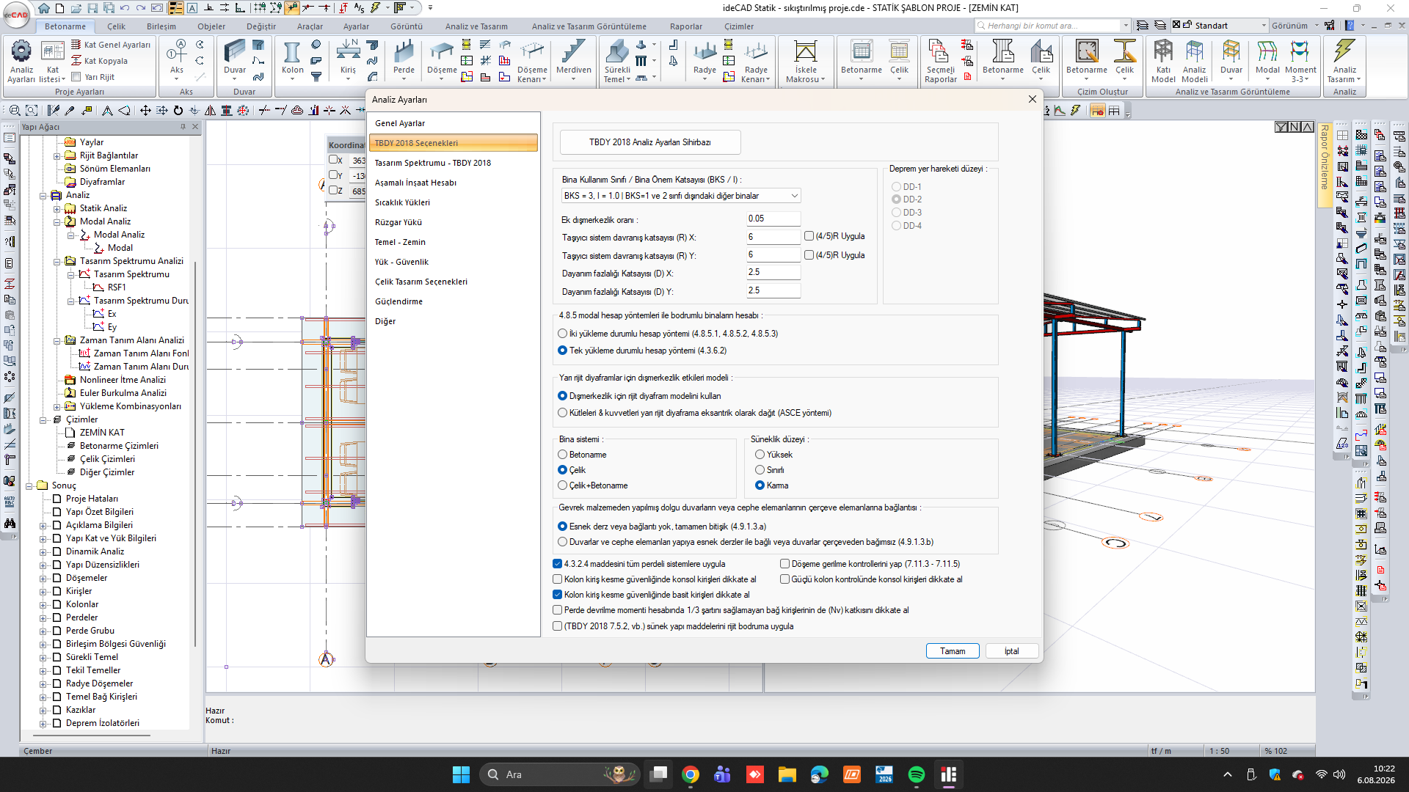Select Betonarme as Bina sistemi
The width and height of the screenshot is (1409, 792).
(x=562, y=455)
